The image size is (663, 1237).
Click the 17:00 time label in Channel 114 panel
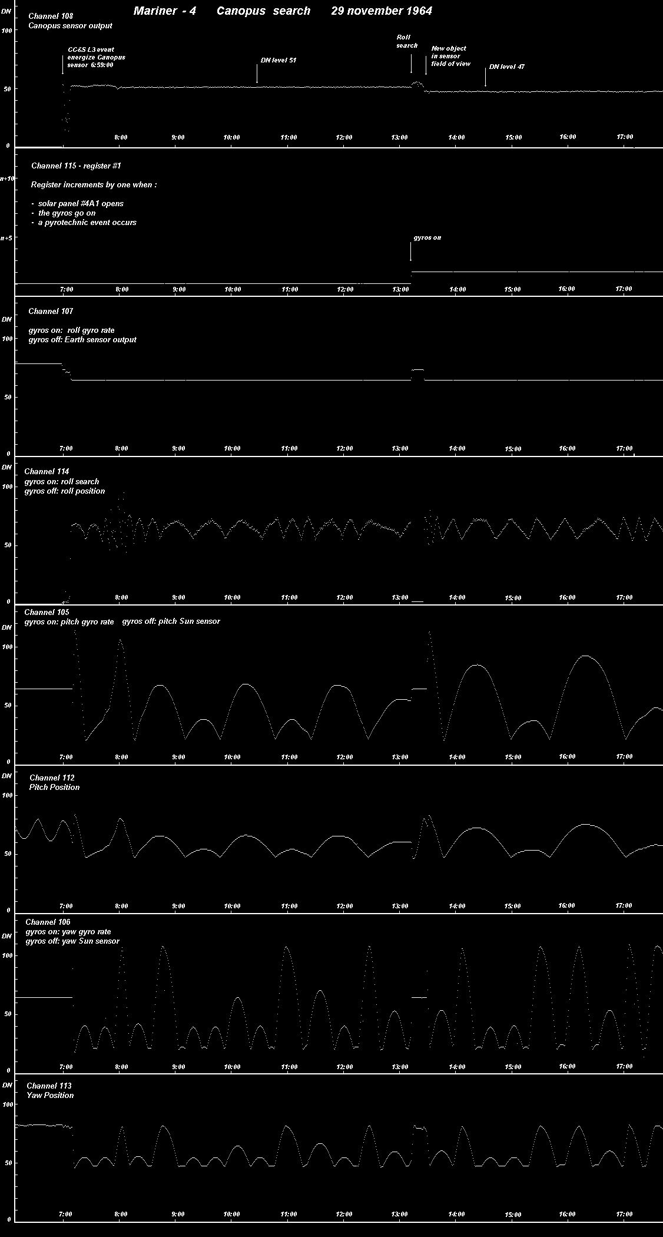624,597
